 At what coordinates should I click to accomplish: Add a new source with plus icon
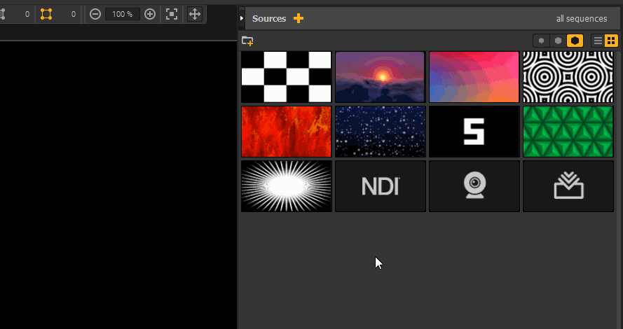coord(299,18)
